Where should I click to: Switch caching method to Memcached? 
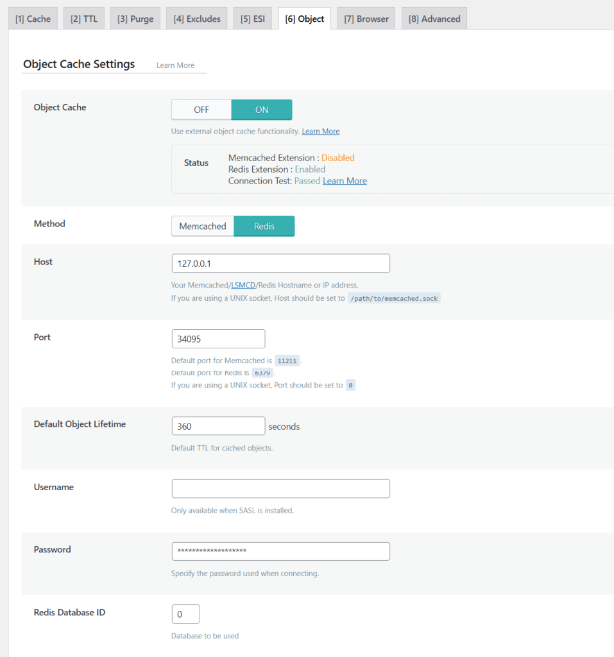(202, 226)
